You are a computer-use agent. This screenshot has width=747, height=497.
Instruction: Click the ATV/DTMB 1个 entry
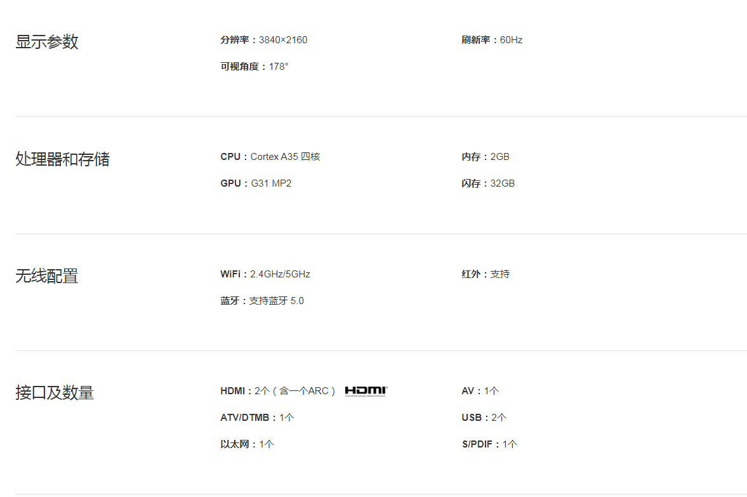(x=257, y=418)
